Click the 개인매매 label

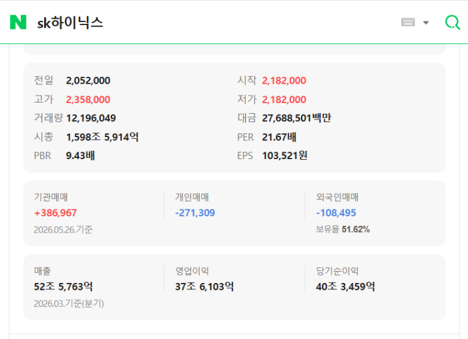pyautogui.click(x=192, y=197)
